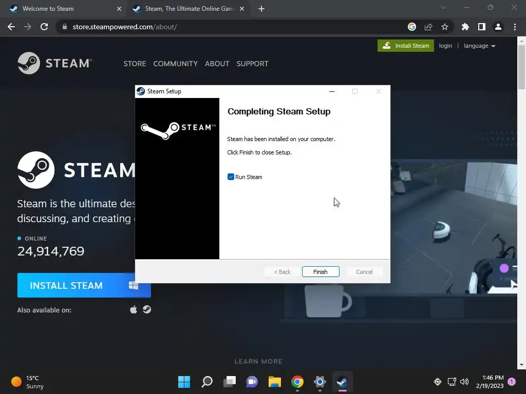Screen dimensions: 526x394
Task: Open the ABOUT menu
Action: [x=217, y=64]
